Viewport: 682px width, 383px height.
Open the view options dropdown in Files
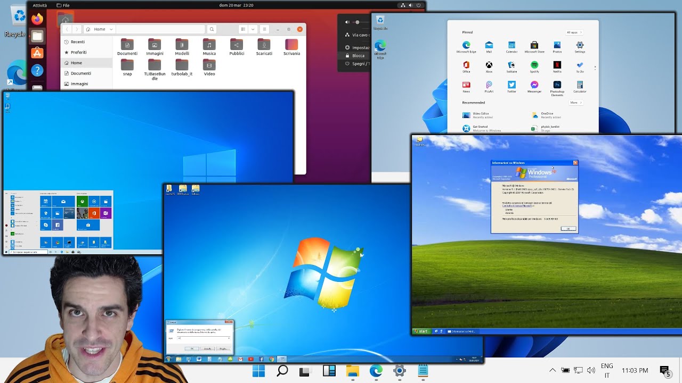pyautogui.click(x=253, y=29)
